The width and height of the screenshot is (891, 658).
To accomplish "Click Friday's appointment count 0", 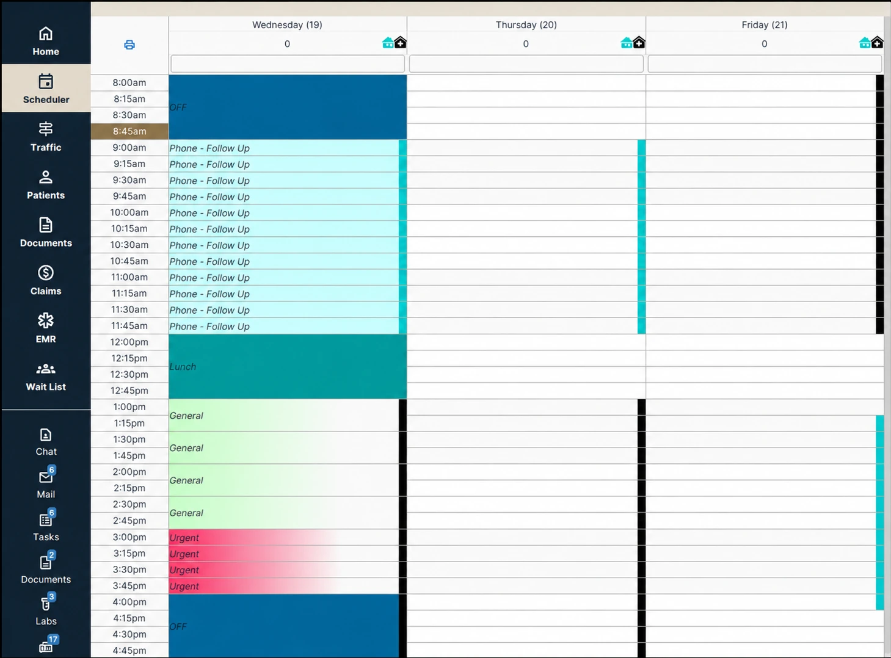I will click(765, 44).
